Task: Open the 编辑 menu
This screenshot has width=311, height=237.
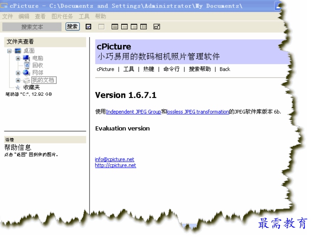Action: pyautogui.click(x=24, y=16)
